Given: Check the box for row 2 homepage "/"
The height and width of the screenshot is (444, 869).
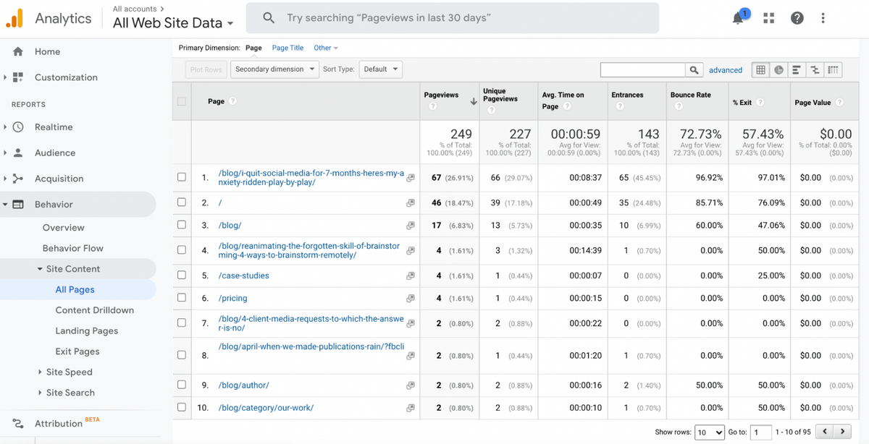Looking at the screenshot, I should [182, 202].
